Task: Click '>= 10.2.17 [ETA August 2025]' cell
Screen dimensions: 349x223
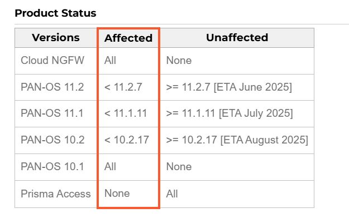Action: click(x=237, y=140)
